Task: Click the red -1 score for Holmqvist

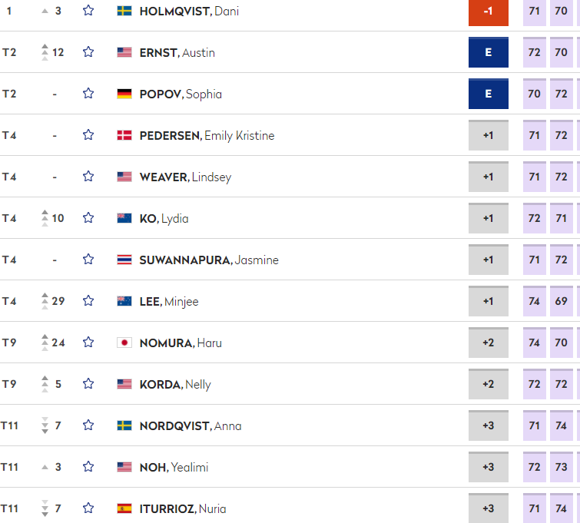Action: pos(489,12)
